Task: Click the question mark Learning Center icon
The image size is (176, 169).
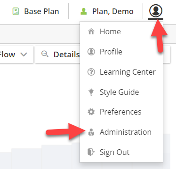Action: click(x=91, y=72)
